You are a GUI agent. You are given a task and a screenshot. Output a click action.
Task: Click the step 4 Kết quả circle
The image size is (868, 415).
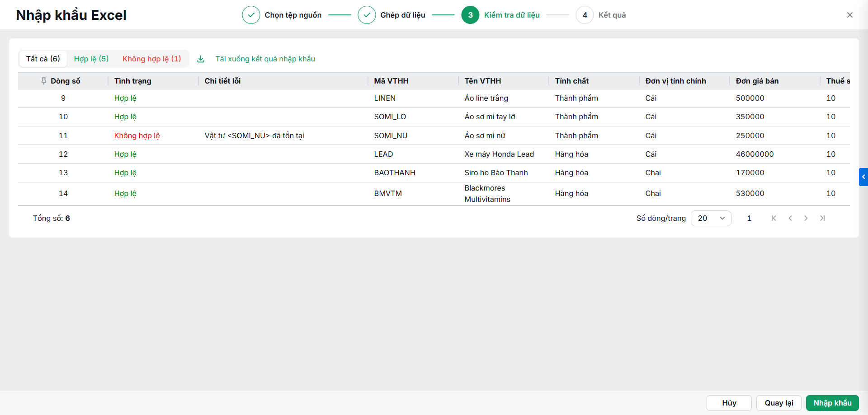tap(585, 15)
